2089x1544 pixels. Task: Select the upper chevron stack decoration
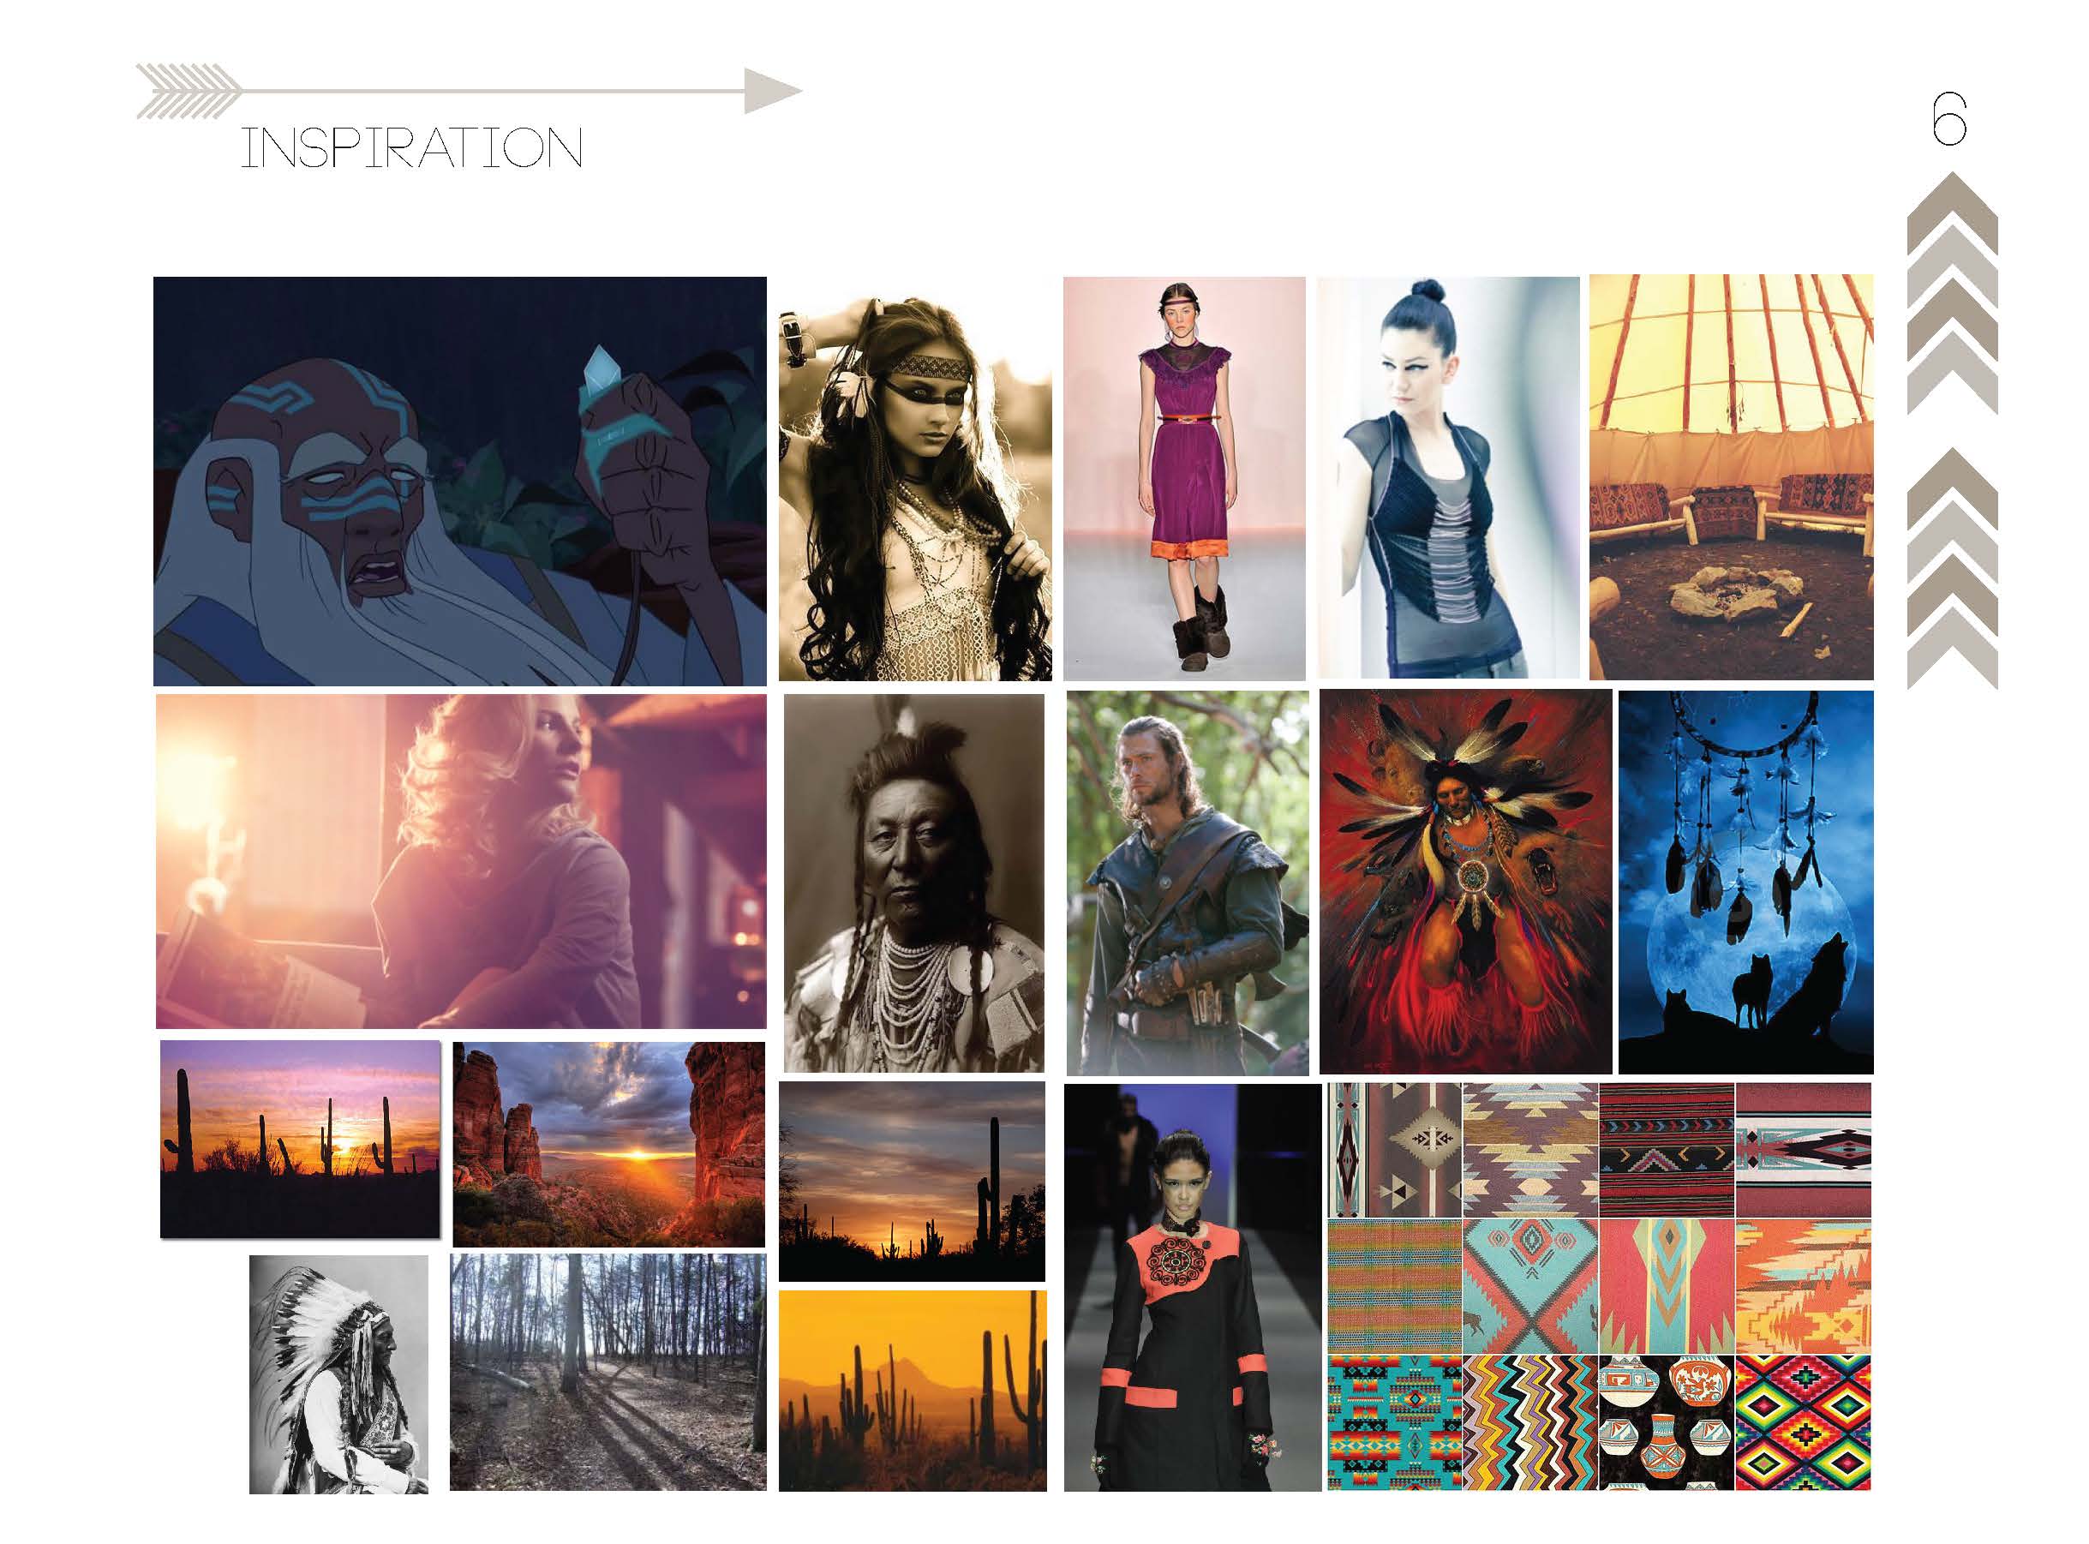[1952, 294]
